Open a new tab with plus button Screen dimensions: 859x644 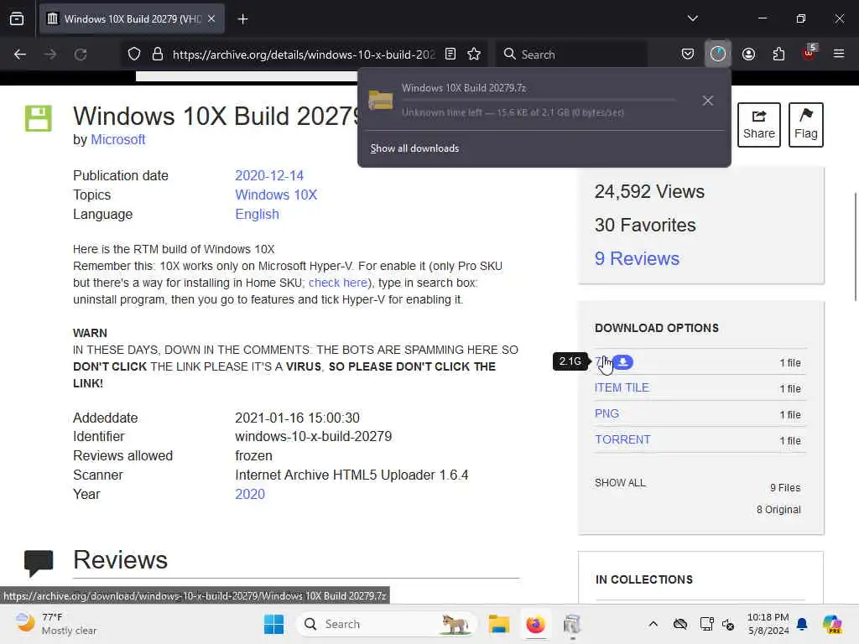tap(242, 19)
